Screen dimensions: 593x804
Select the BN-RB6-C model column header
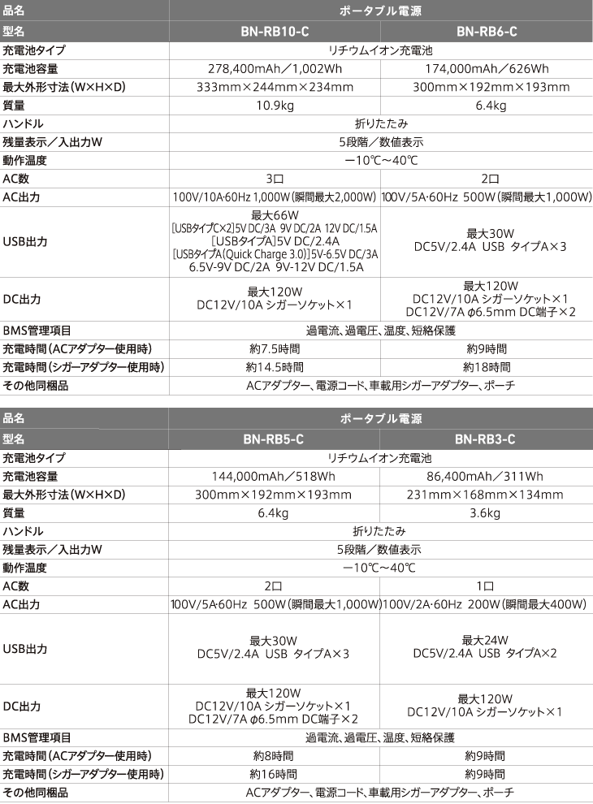[487, 32]
